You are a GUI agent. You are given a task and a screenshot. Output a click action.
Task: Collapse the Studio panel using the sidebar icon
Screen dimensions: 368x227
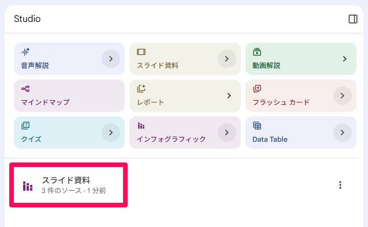pyautogui.click(x=353, y=19)
